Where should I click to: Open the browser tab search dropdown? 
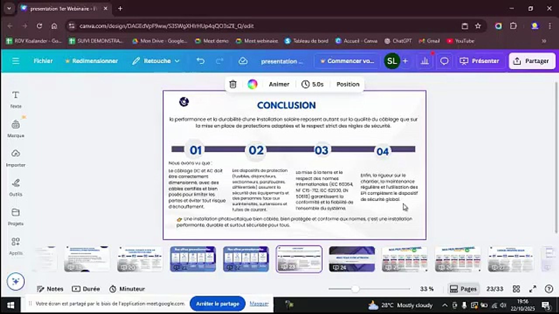coord(9,8)
